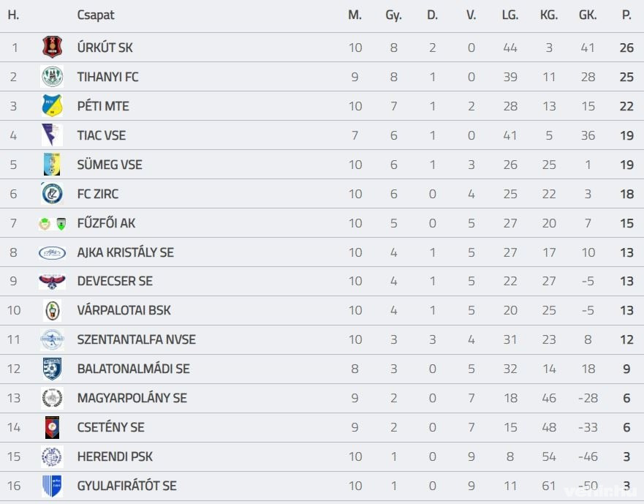Open the Várpalotai BSK team name
644x504 pixels.
coord(124,310)
